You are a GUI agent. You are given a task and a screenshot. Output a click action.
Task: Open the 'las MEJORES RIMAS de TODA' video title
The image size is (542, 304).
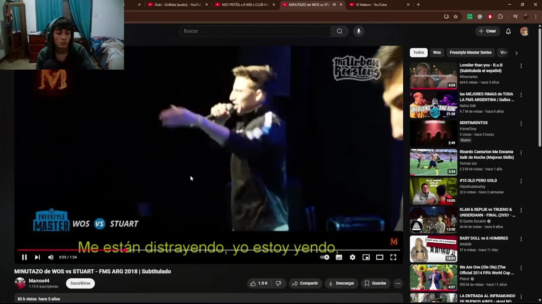[x=487, y=97]
